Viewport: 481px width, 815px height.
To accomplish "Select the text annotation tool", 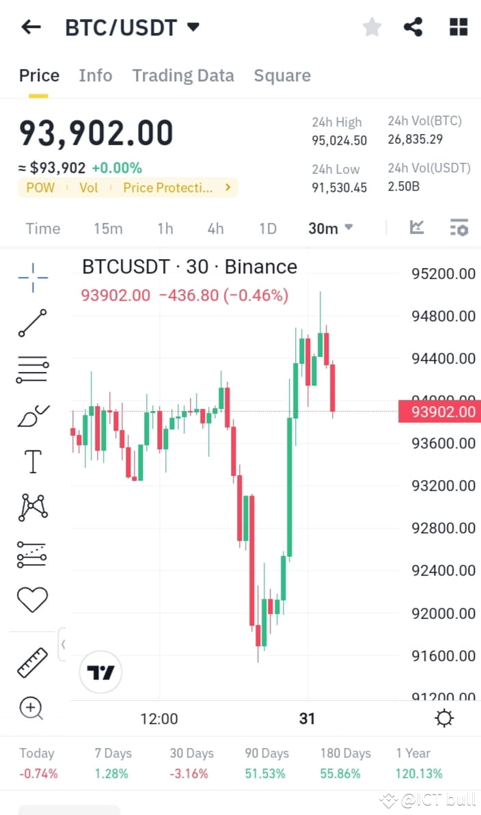I will [x=31, y=461].
